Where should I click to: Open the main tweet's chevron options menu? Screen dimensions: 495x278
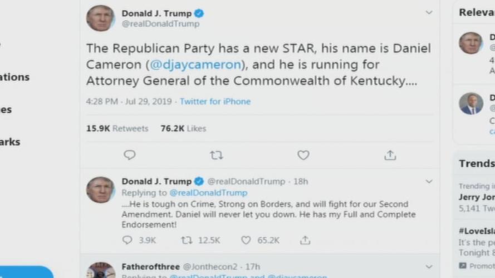tap(429, 12)
